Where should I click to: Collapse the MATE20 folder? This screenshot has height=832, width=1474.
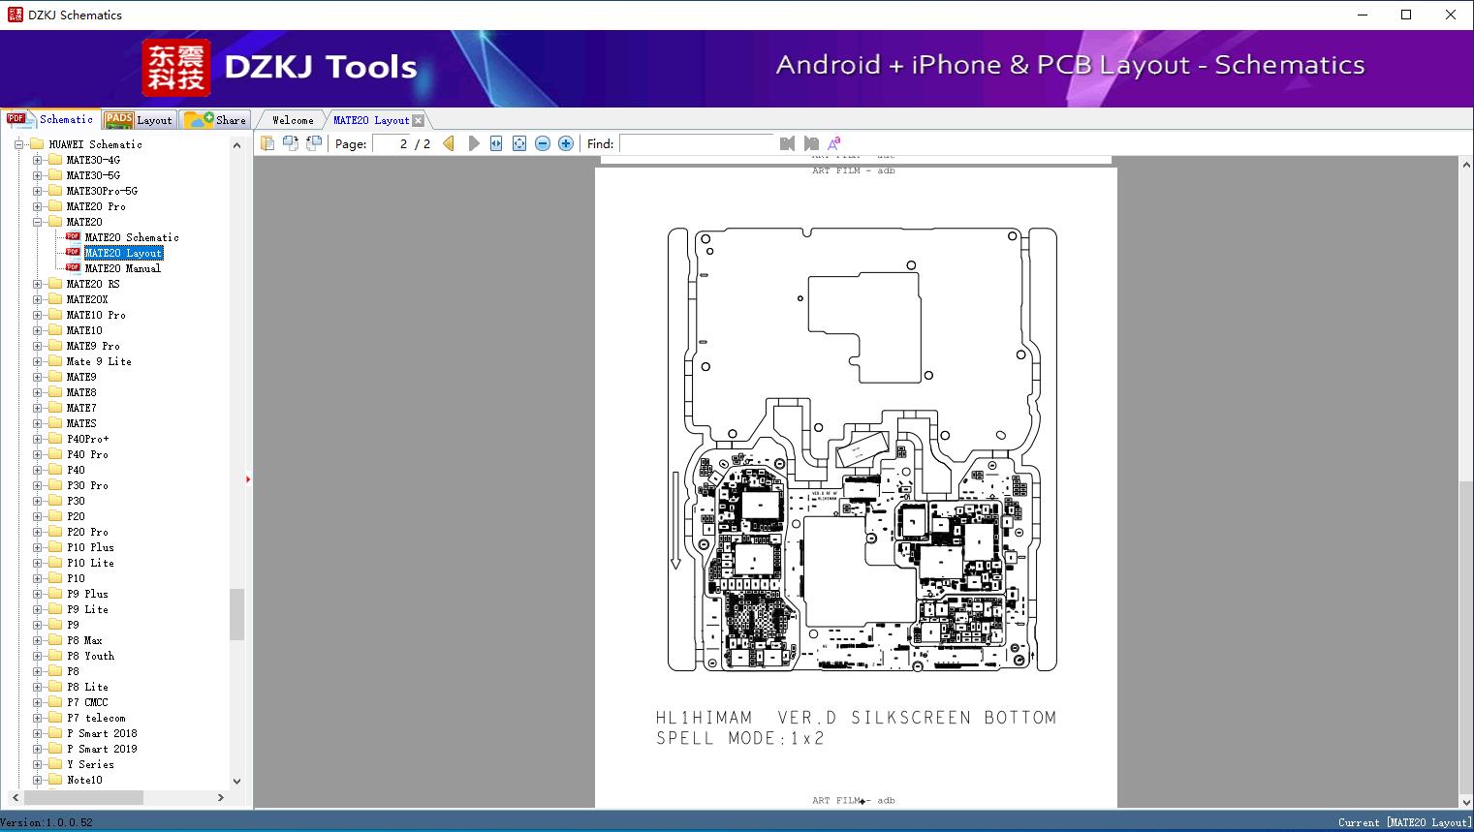(37, 222)
